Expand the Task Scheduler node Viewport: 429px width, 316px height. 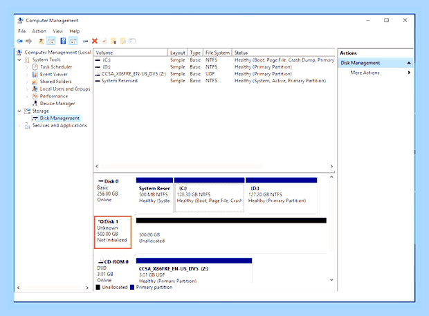[x=27, y=67]
